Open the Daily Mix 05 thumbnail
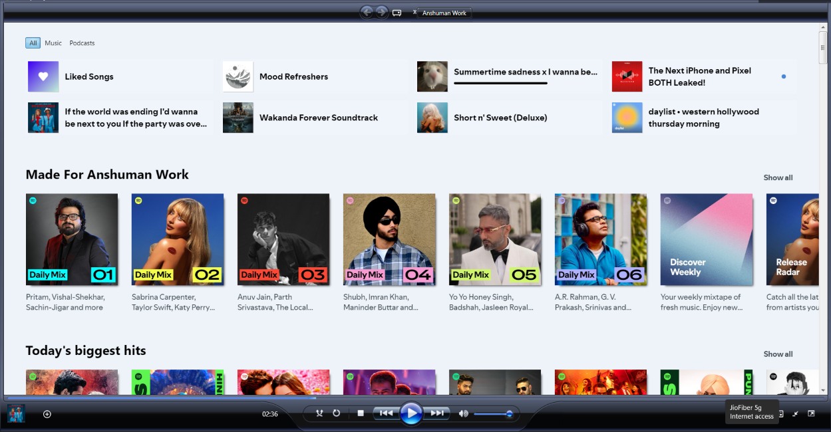Viewport: 831px width, 432px height. click(494, 239)
